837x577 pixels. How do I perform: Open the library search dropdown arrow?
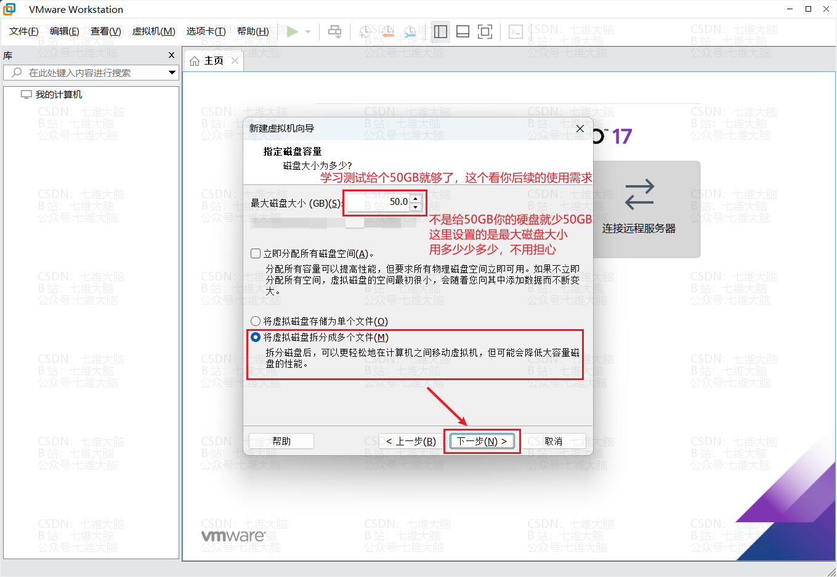coord(172,73)
